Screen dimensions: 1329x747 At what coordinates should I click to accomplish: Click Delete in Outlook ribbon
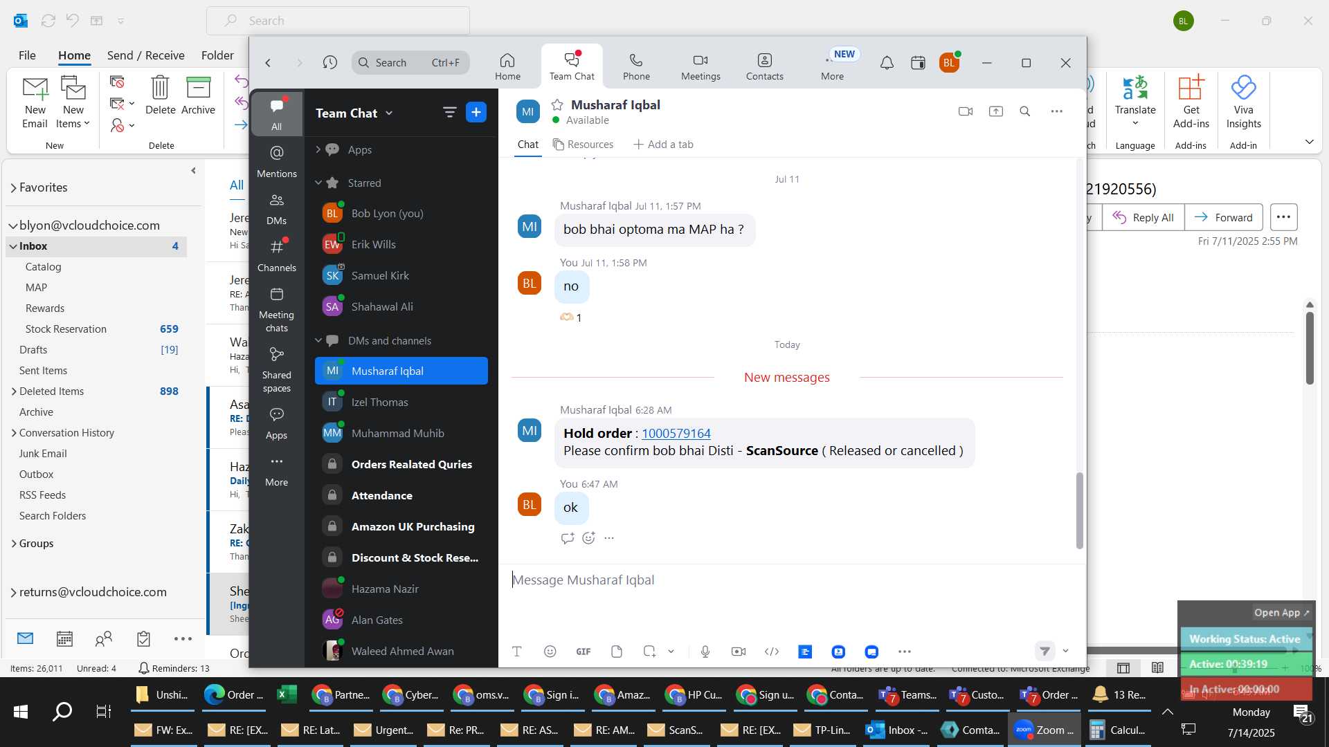160,95
